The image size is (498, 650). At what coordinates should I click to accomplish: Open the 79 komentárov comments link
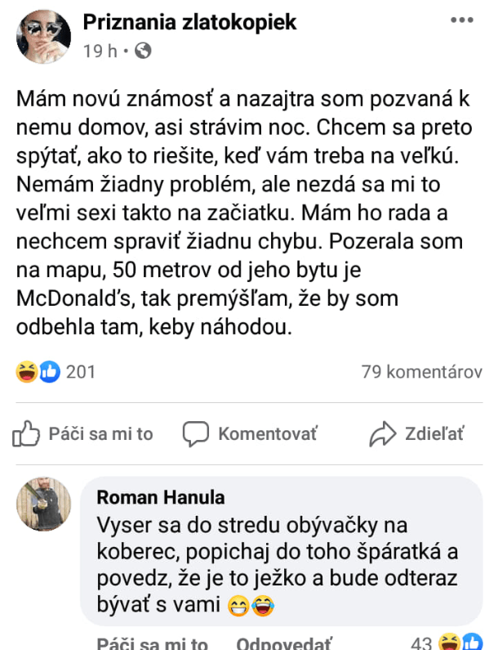click(421, 372)
